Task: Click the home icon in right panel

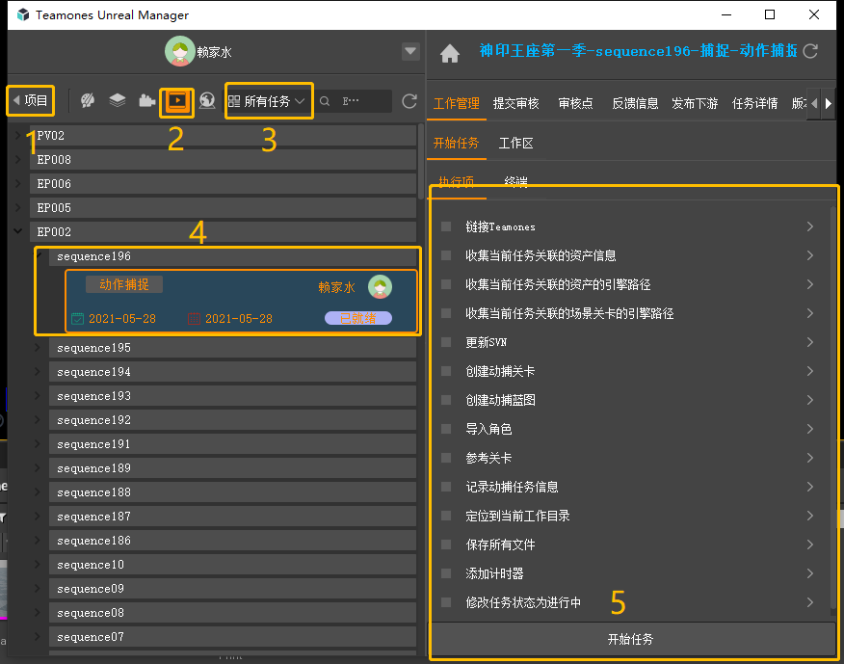Action: click(x=449, y=53)
